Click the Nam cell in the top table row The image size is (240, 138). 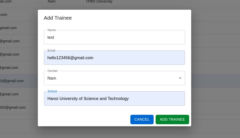[52, 2]
